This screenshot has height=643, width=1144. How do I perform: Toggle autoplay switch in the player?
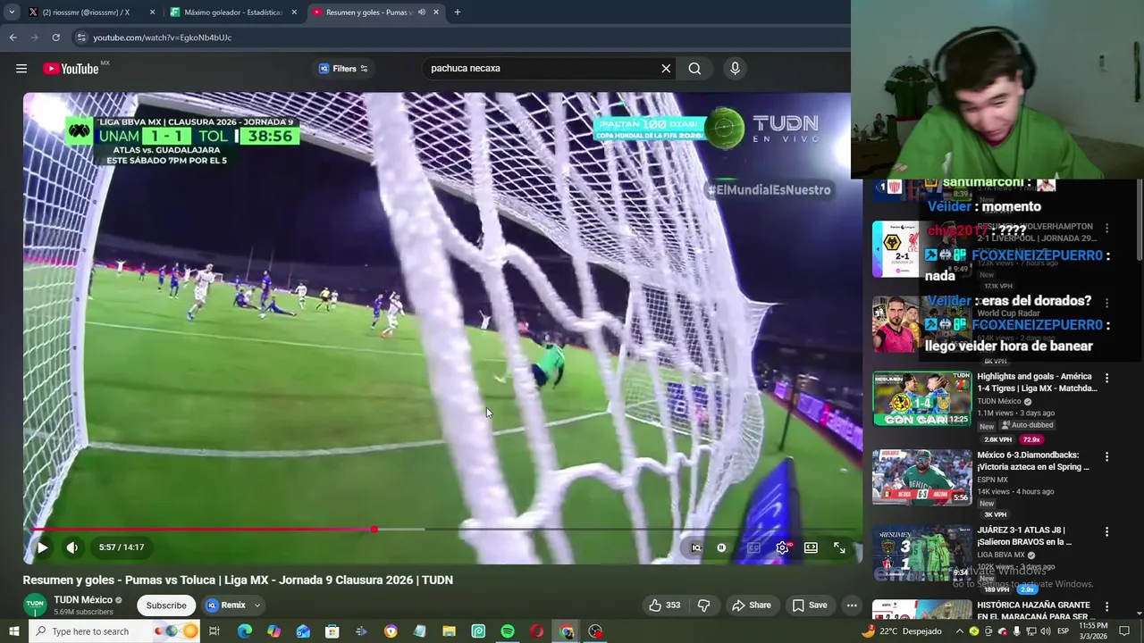click(x=722, y=548)
